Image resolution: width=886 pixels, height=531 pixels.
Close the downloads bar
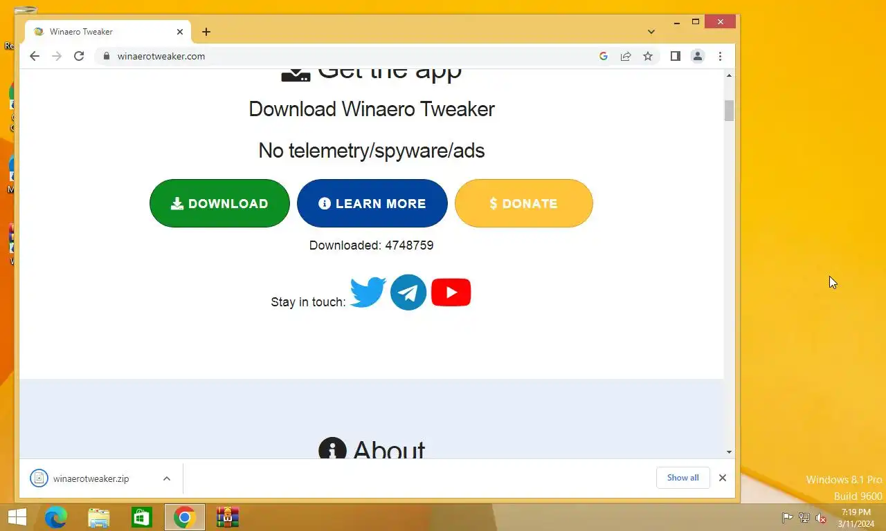[x=723, y=478]
